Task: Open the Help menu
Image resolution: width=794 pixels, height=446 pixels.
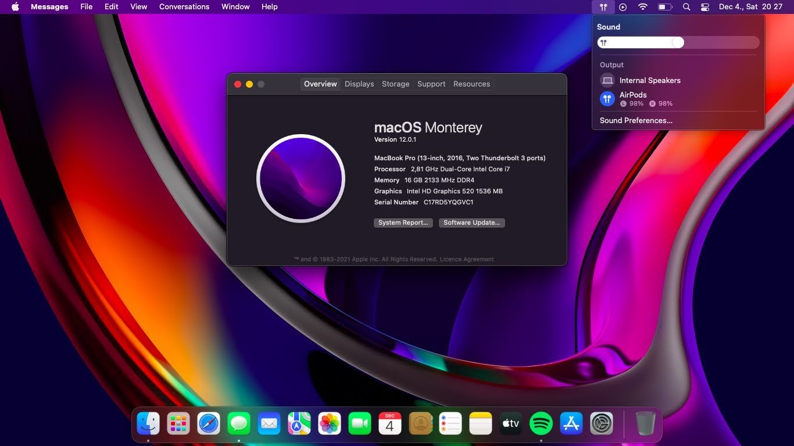Action: pyautogui.click(x=270, y=6)
